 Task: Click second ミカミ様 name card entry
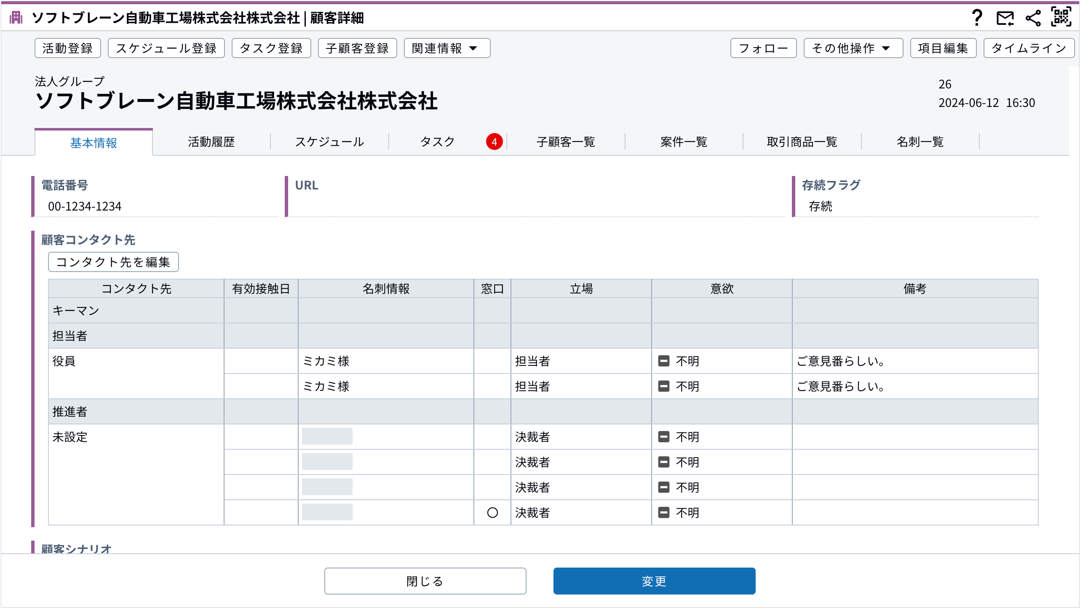(x=326, y=387)
